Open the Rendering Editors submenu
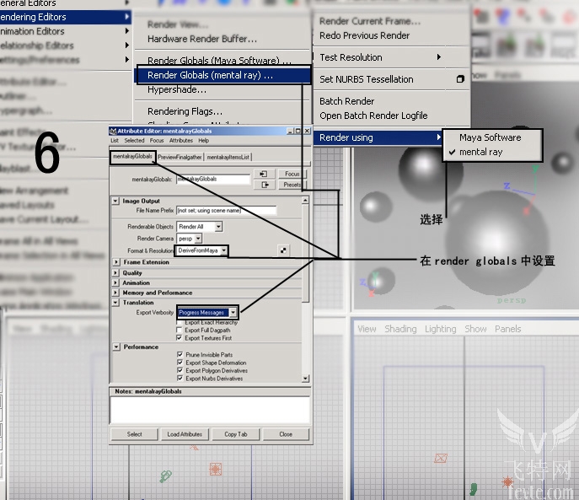The height and width of the screenshot is (500, 579). (65, 17)
